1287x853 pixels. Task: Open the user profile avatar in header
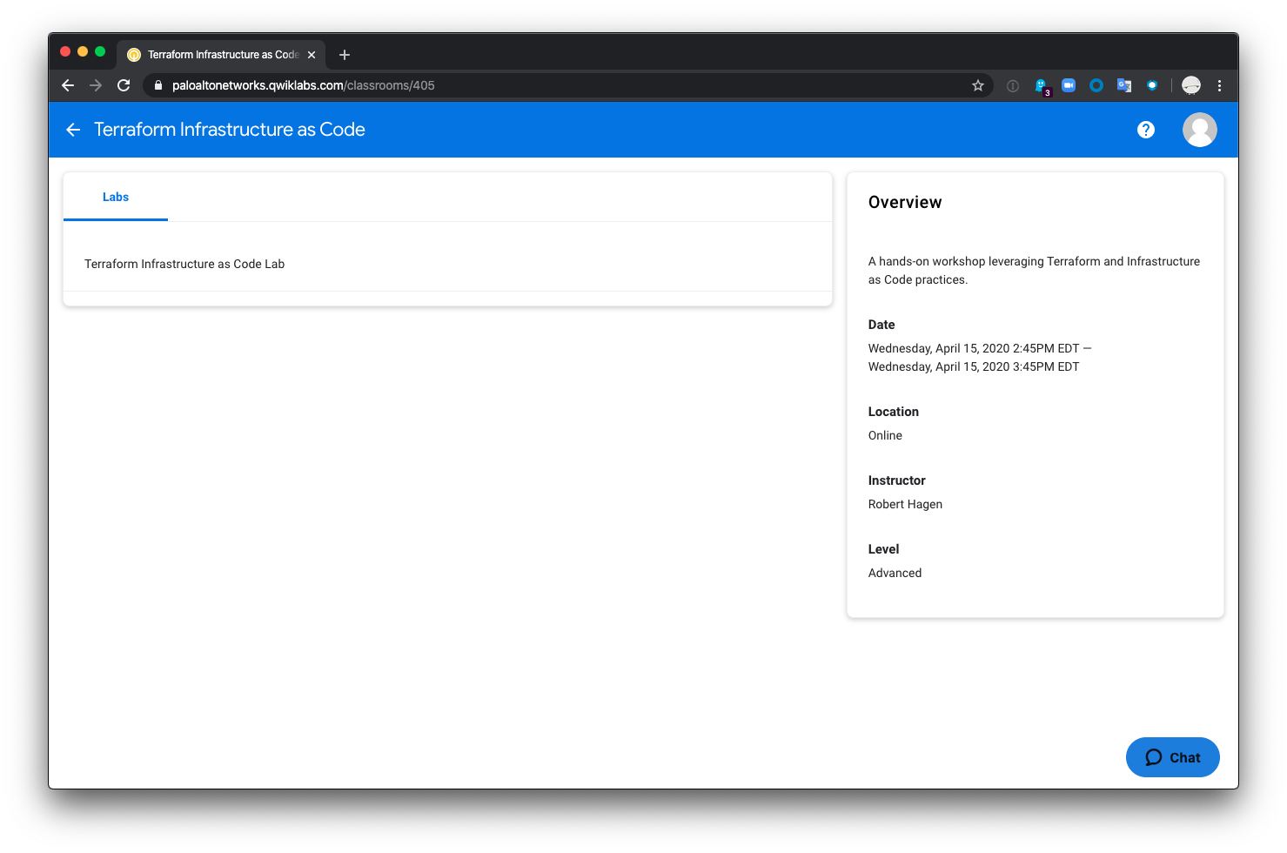(1199, 130)
